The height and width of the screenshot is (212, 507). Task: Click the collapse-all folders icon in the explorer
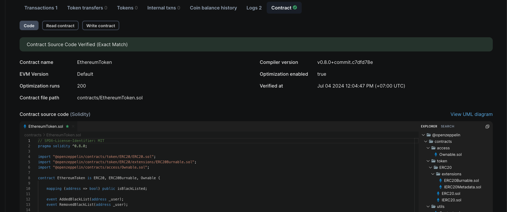pos(487,127)
